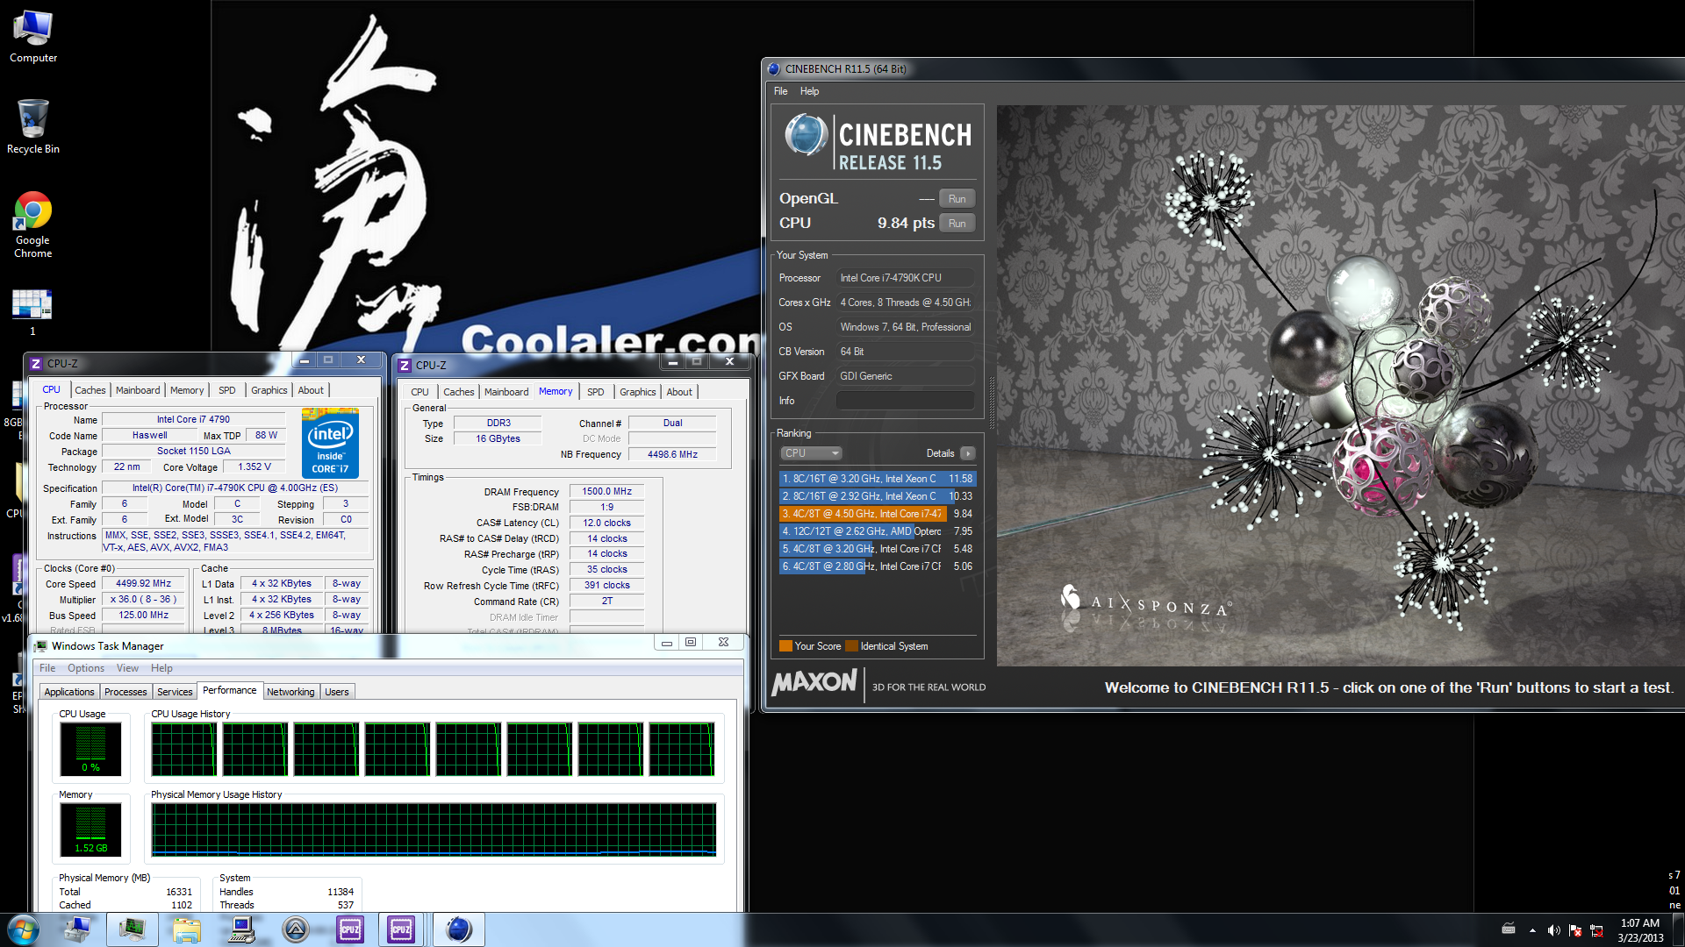Select the AMD Opteron ranking row 7.95
This screenshot has width=1685, height=947.
coord(878,531)
